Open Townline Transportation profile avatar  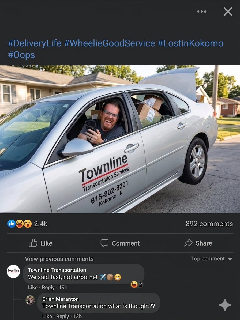[13, 272]
